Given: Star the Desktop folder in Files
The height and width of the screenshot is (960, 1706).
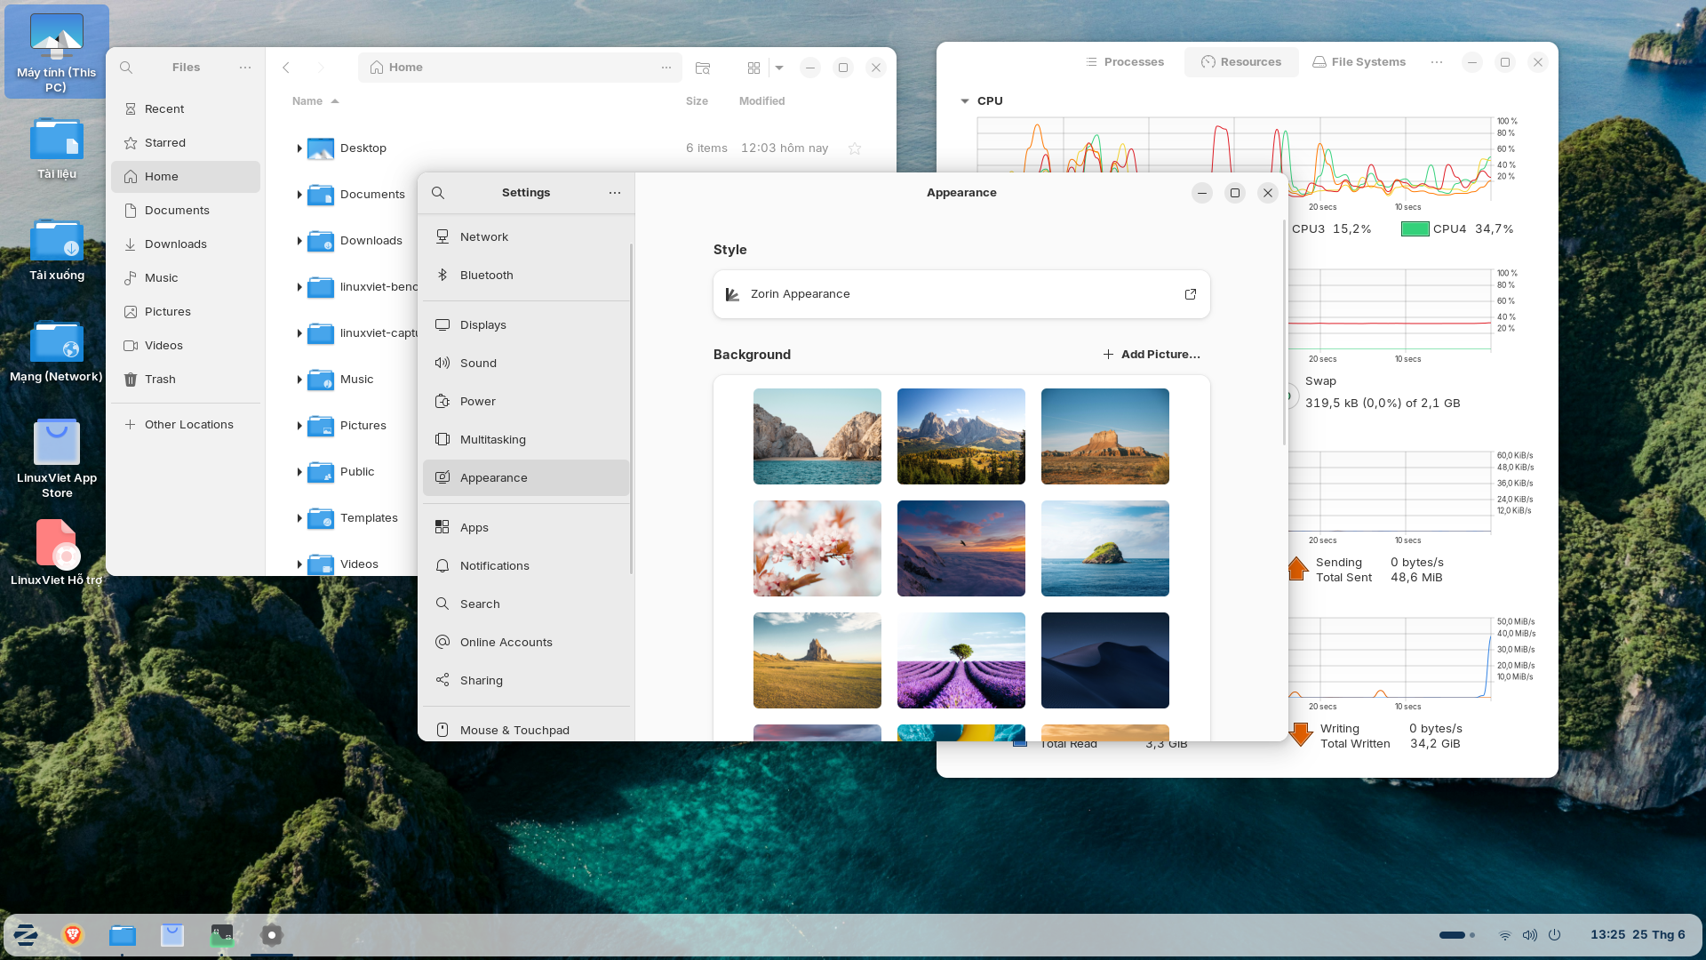Looking at the screenshot, I should [x=855, y=148].
